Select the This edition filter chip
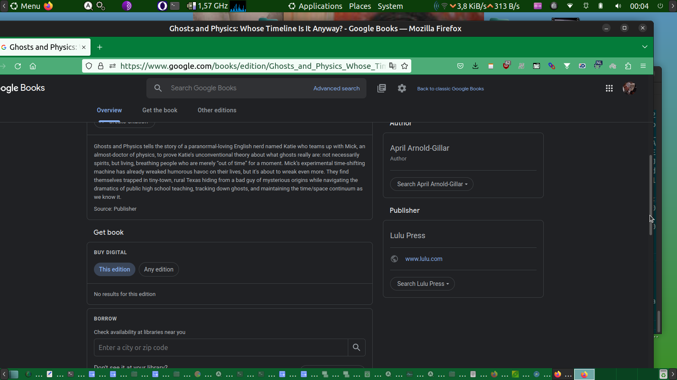 tap(115, 269)
